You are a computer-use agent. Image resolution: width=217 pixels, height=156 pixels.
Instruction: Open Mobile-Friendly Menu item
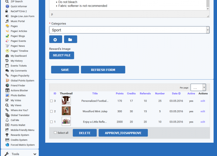[23, 130]
